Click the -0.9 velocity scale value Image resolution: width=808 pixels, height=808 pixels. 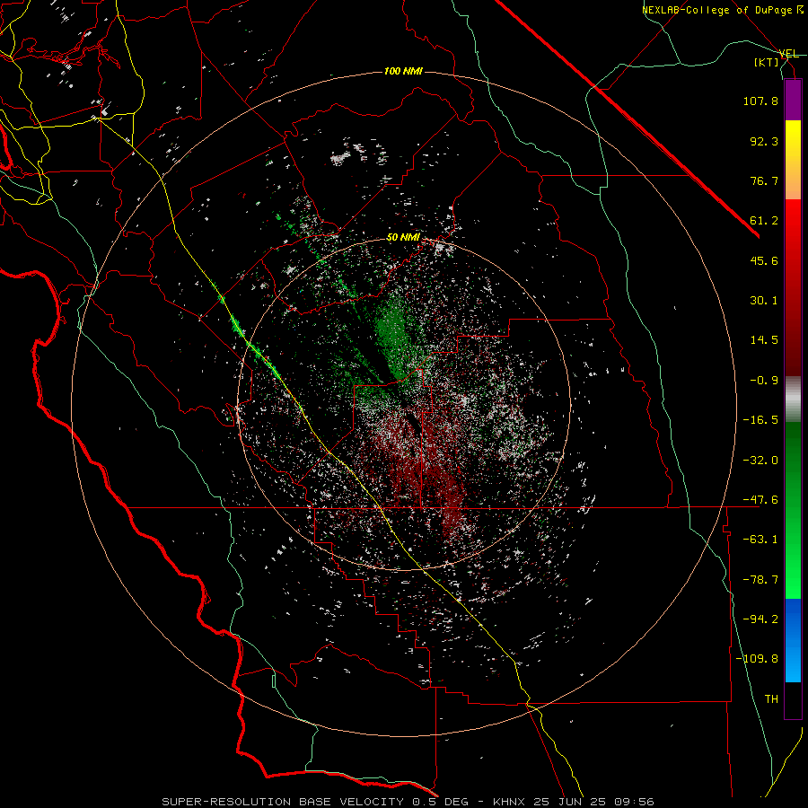click(764, 381)
